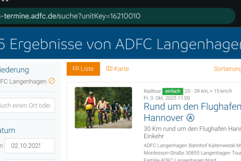Remove the ADFC Langenhagen filter via its cancel icon
241x161 pixels.
pyautogui.click(x=51, y=81)
